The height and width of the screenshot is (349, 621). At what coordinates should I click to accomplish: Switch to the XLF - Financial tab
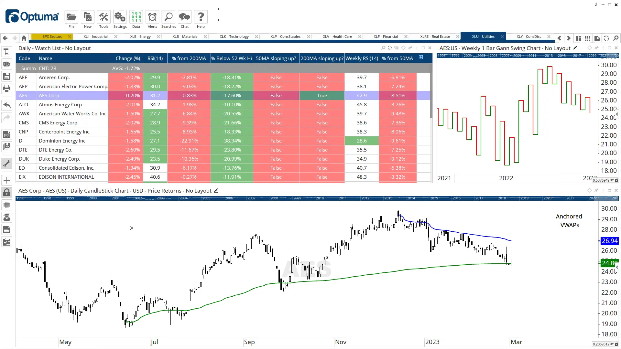click(386, 37)
